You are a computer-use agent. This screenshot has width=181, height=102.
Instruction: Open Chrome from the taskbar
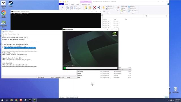click(x=16, y=100)
